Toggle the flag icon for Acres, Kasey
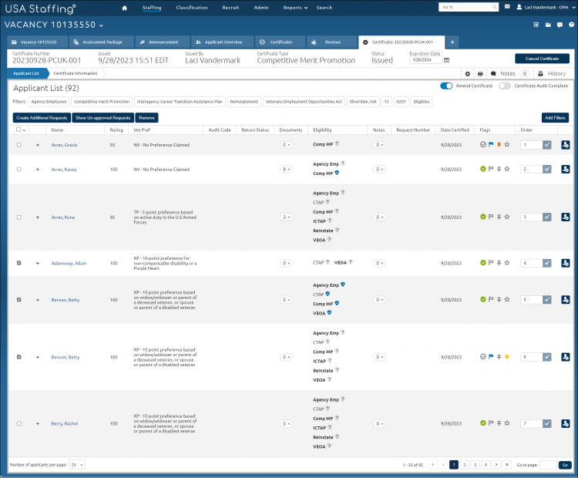Screen dimensions: 578x478 491,169
